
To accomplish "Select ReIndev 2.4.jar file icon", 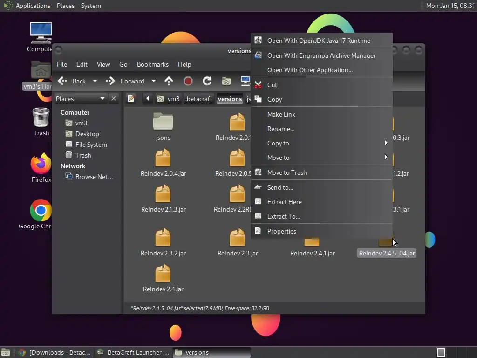I will [163, 273].
